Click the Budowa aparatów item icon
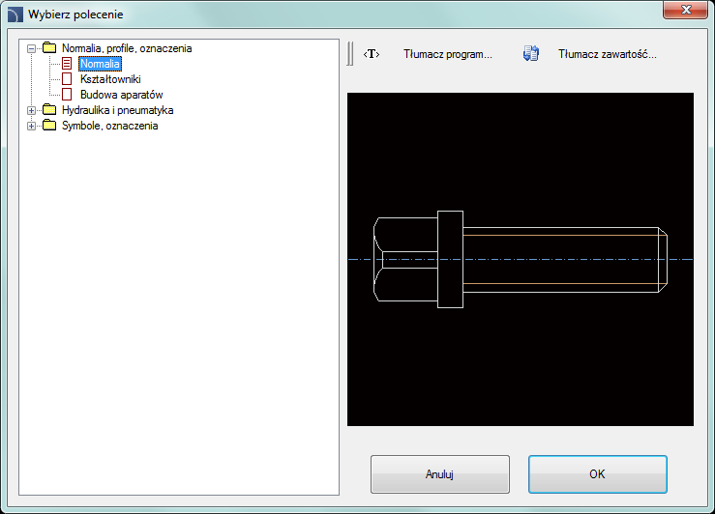Viewport: 715px width, 514px height. click(67, 95)
